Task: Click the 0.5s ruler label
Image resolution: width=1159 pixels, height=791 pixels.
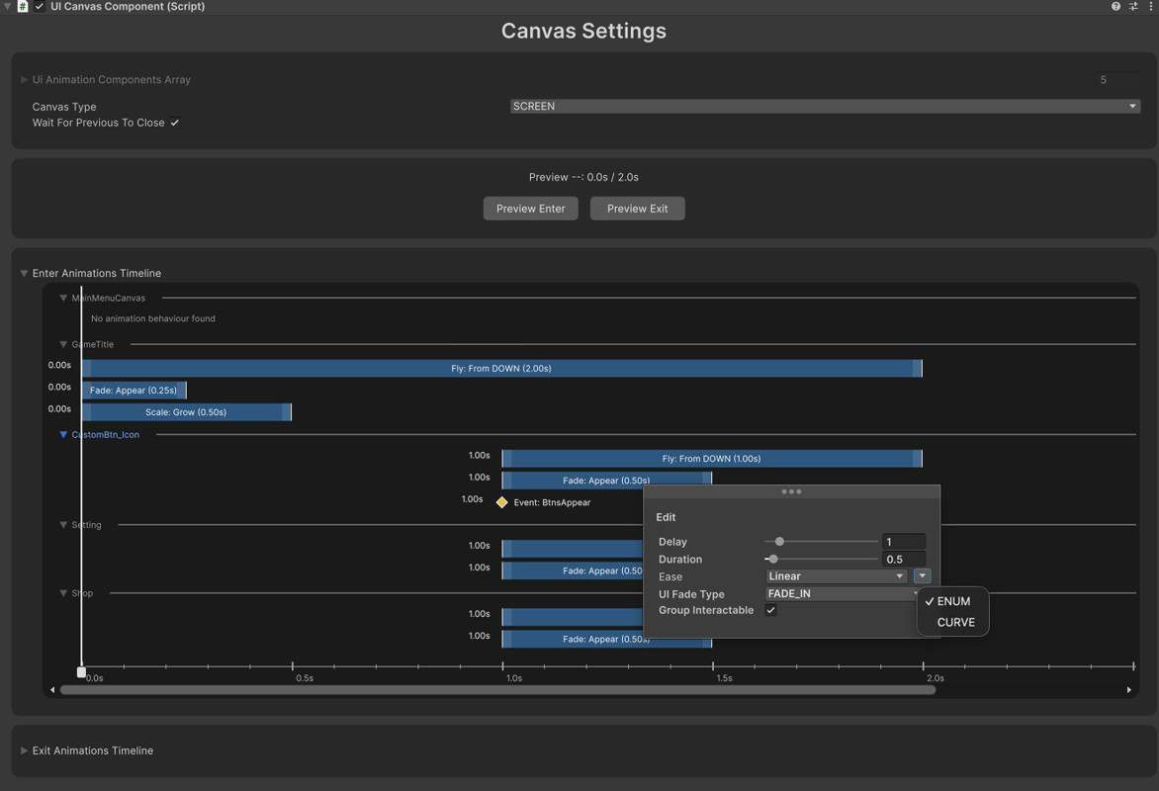Action: (x=305, y=678)
